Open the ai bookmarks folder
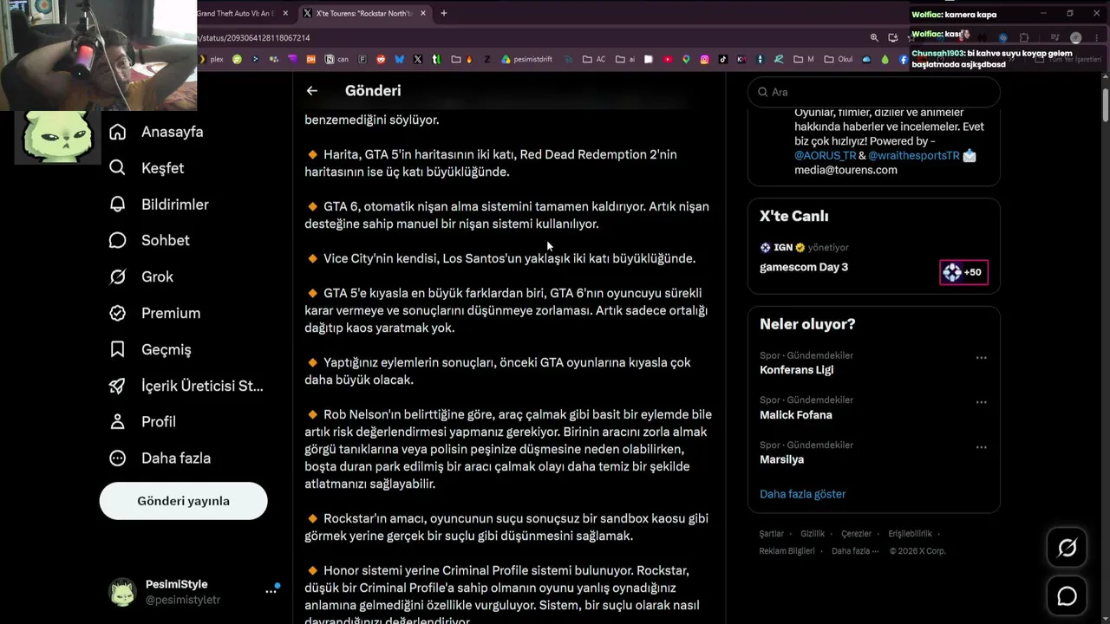This screenshot has width=1110, height=624. [625, 60]
